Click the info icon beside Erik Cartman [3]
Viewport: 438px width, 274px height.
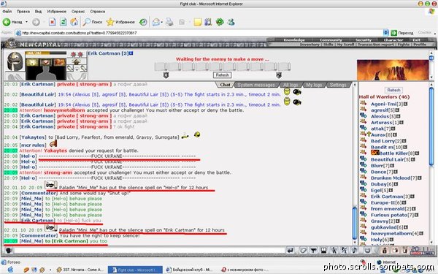[x=131, y=53]
